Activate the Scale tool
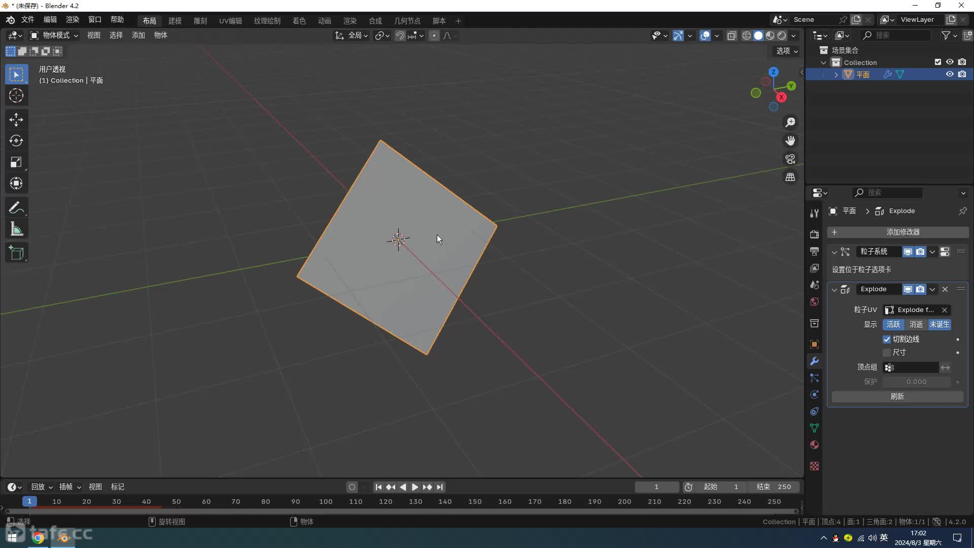Screen dimensions: 974x548 [16, 162]
